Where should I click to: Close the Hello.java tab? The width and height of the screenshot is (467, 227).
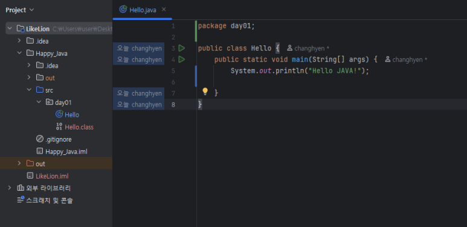[x=164, y=10]
